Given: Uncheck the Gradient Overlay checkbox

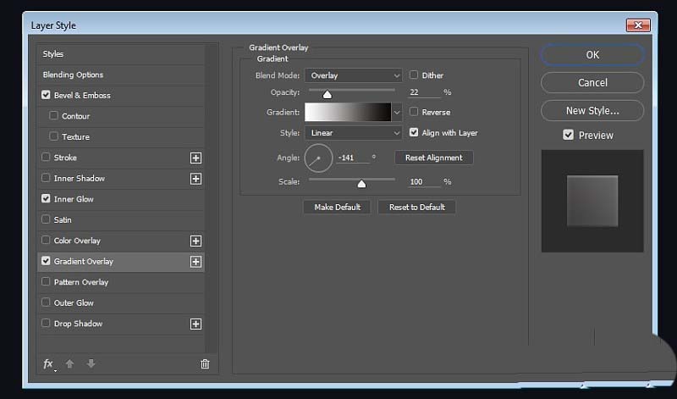Looking at the screenshot, I should click(x=46, y=261).
